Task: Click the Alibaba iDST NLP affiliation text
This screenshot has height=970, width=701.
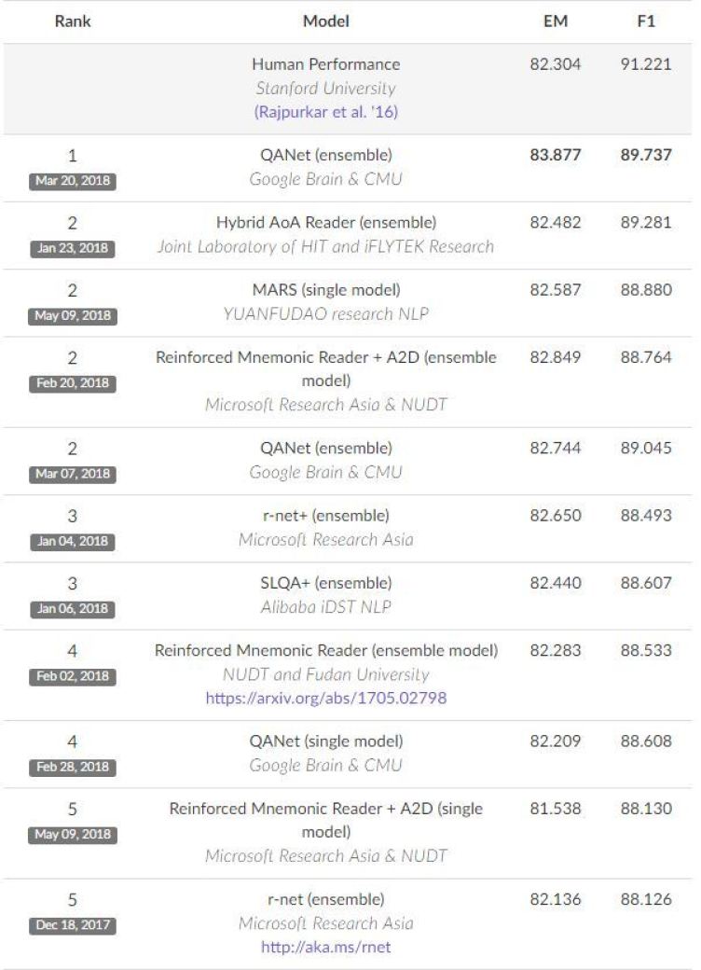Action: [x=325, y=607]
